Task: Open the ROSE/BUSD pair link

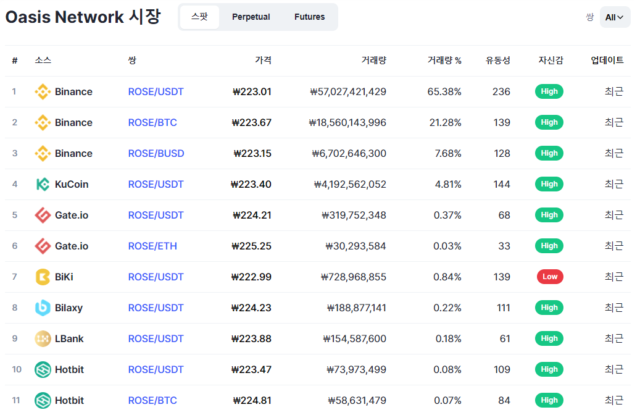Action: click(156, 154)
